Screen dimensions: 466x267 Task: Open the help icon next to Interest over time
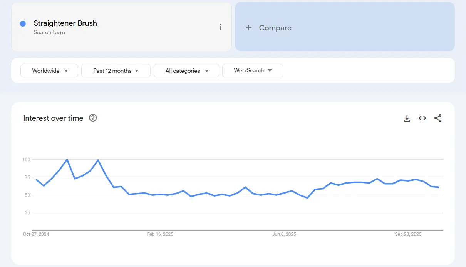pyautogui.click(x=93, y=118)
